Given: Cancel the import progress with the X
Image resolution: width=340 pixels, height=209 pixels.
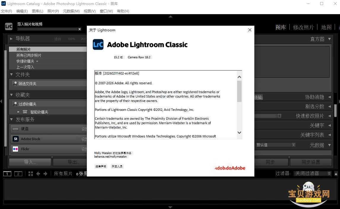Looking at the screenshot, I should coord(79,29).
